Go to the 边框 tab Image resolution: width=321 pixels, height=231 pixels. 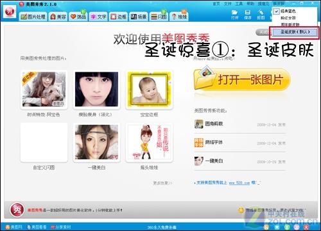click(118, 17)
